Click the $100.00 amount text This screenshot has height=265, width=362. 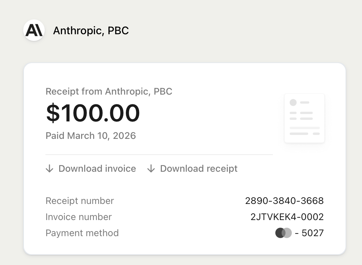93,113
